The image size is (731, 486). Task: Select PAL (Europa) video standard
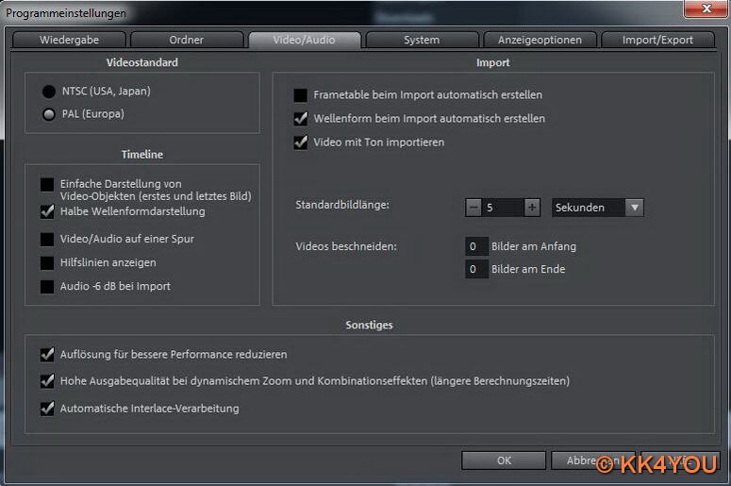pyautogui.click(x=49, y=114)
